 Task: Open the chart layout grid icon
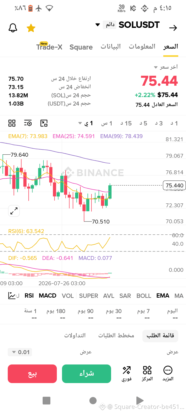12,123
